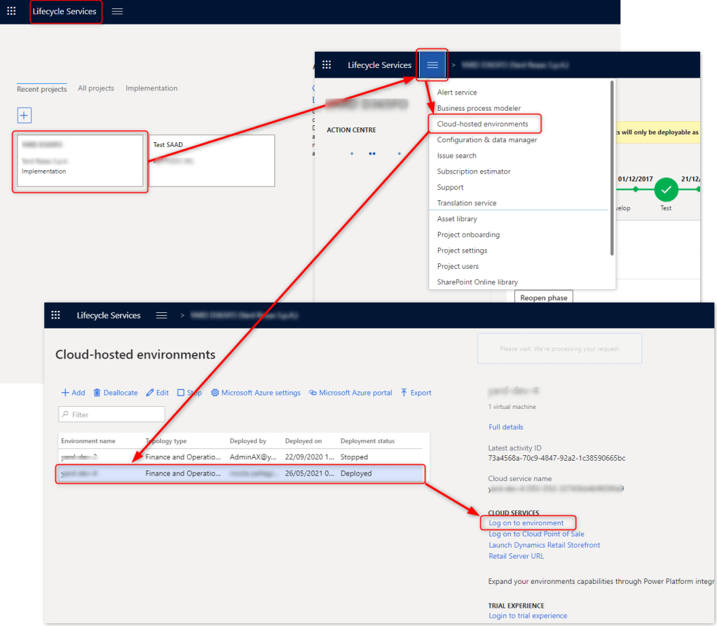Click the Add button in environments toolbar
Screen dimensions: 717x626
(x=74, y=393)
